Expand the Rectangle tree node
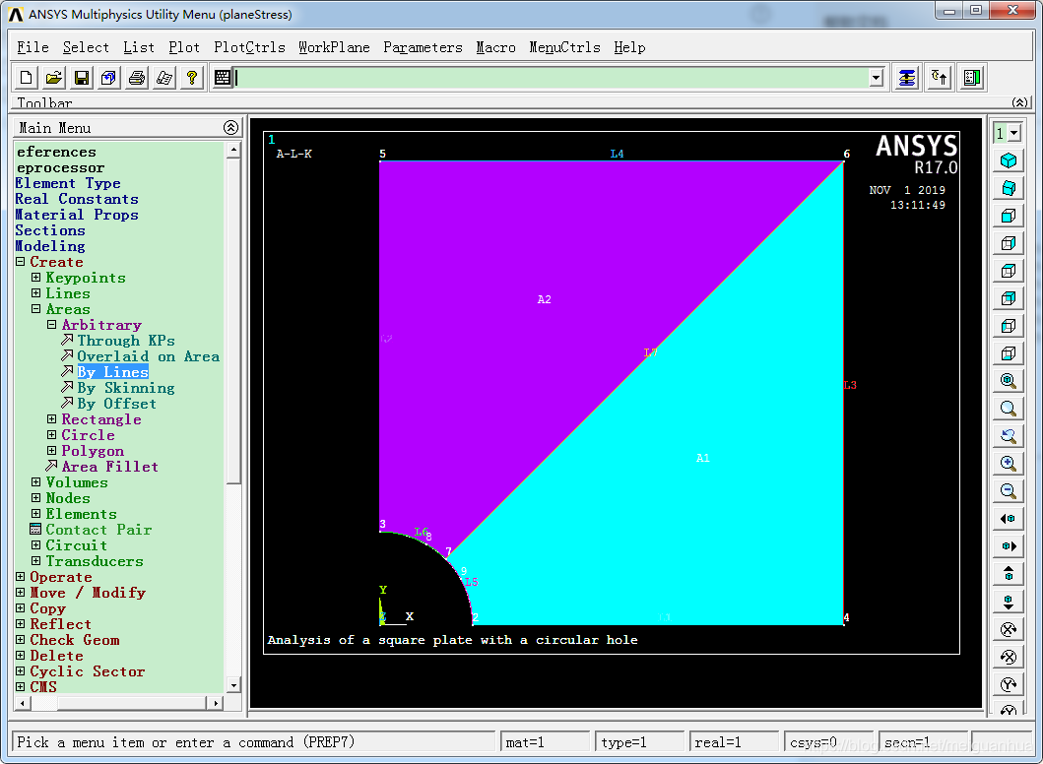The image size is (1043, 764). (52, 418)
